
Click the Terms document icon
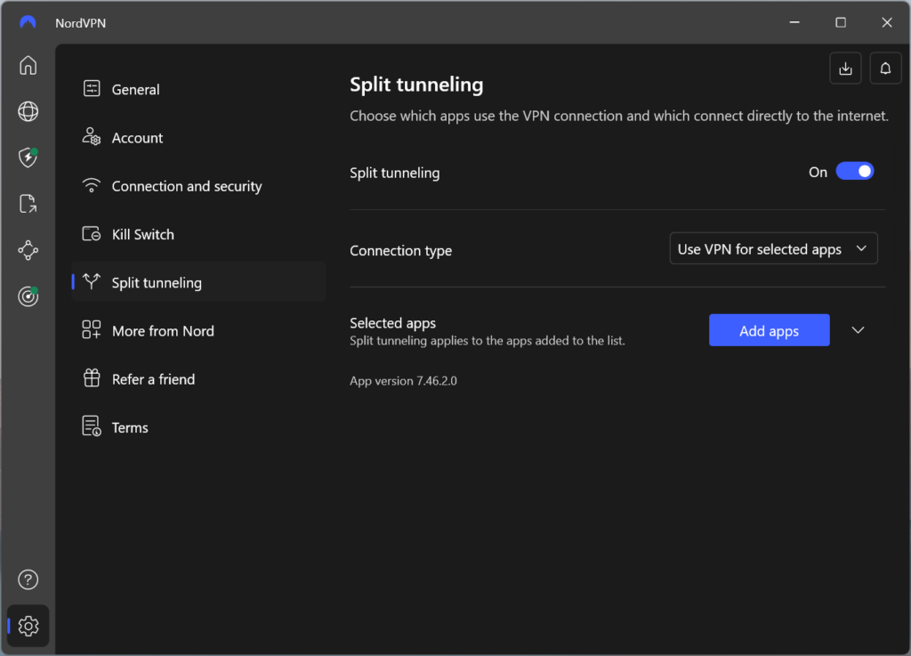[x=92, y=426]
